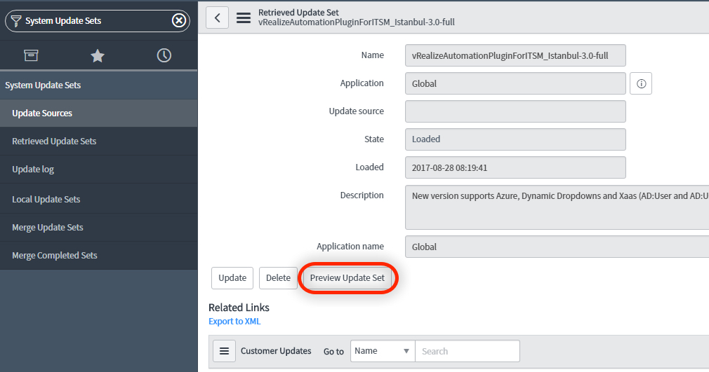Viewport: 709px width, 372px height.
Task: Click the Delete button
Action: click(x=278, y=278)
